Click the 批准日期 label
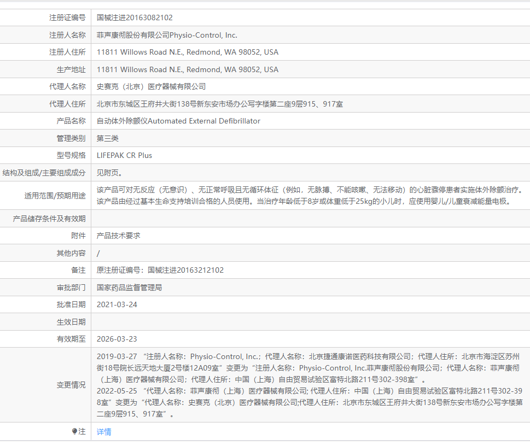 coord(71,305)
